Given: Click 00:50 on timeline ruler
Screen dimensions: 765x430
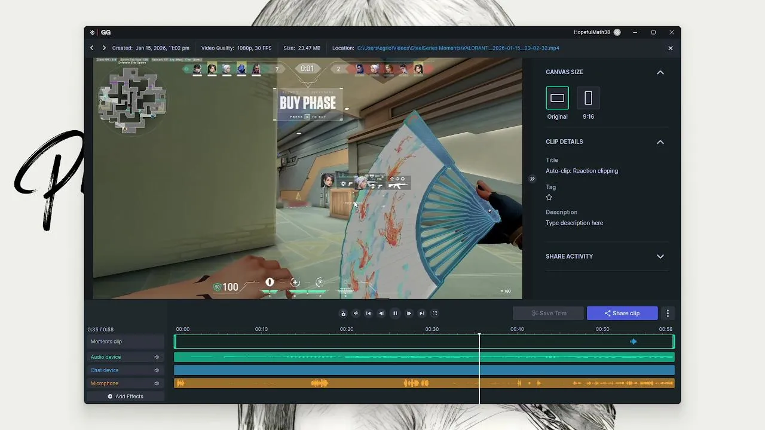Looking at the screenshot, I should pyautogui.click(x=602, y=329).
